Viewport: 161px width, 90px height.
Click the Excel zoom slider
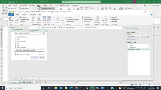[x=149, y=85]
